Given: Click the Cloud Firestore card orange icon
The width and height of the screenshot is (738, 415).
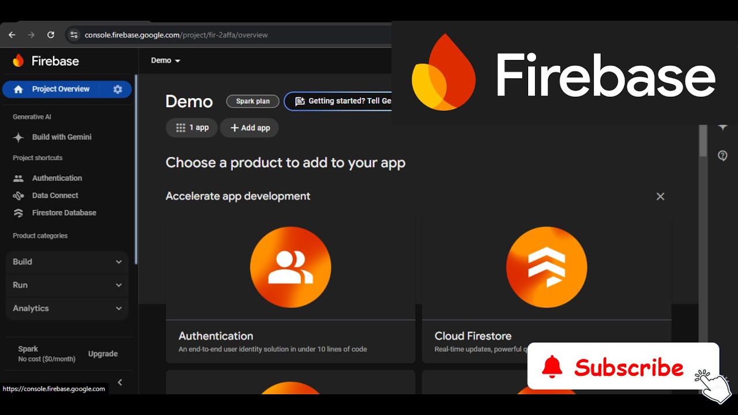Looking at the screenshot, I should pyautogui.click(x=547, y=267).
